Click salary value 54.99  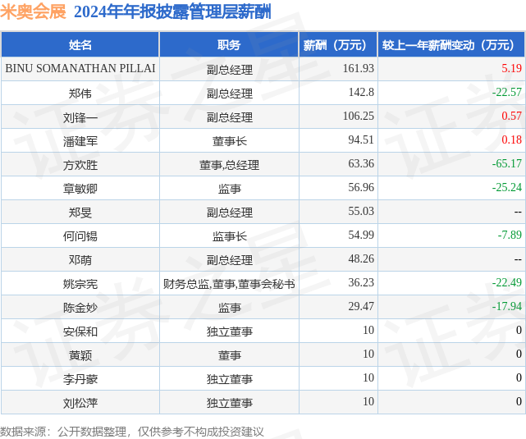(x=360, y=235)
